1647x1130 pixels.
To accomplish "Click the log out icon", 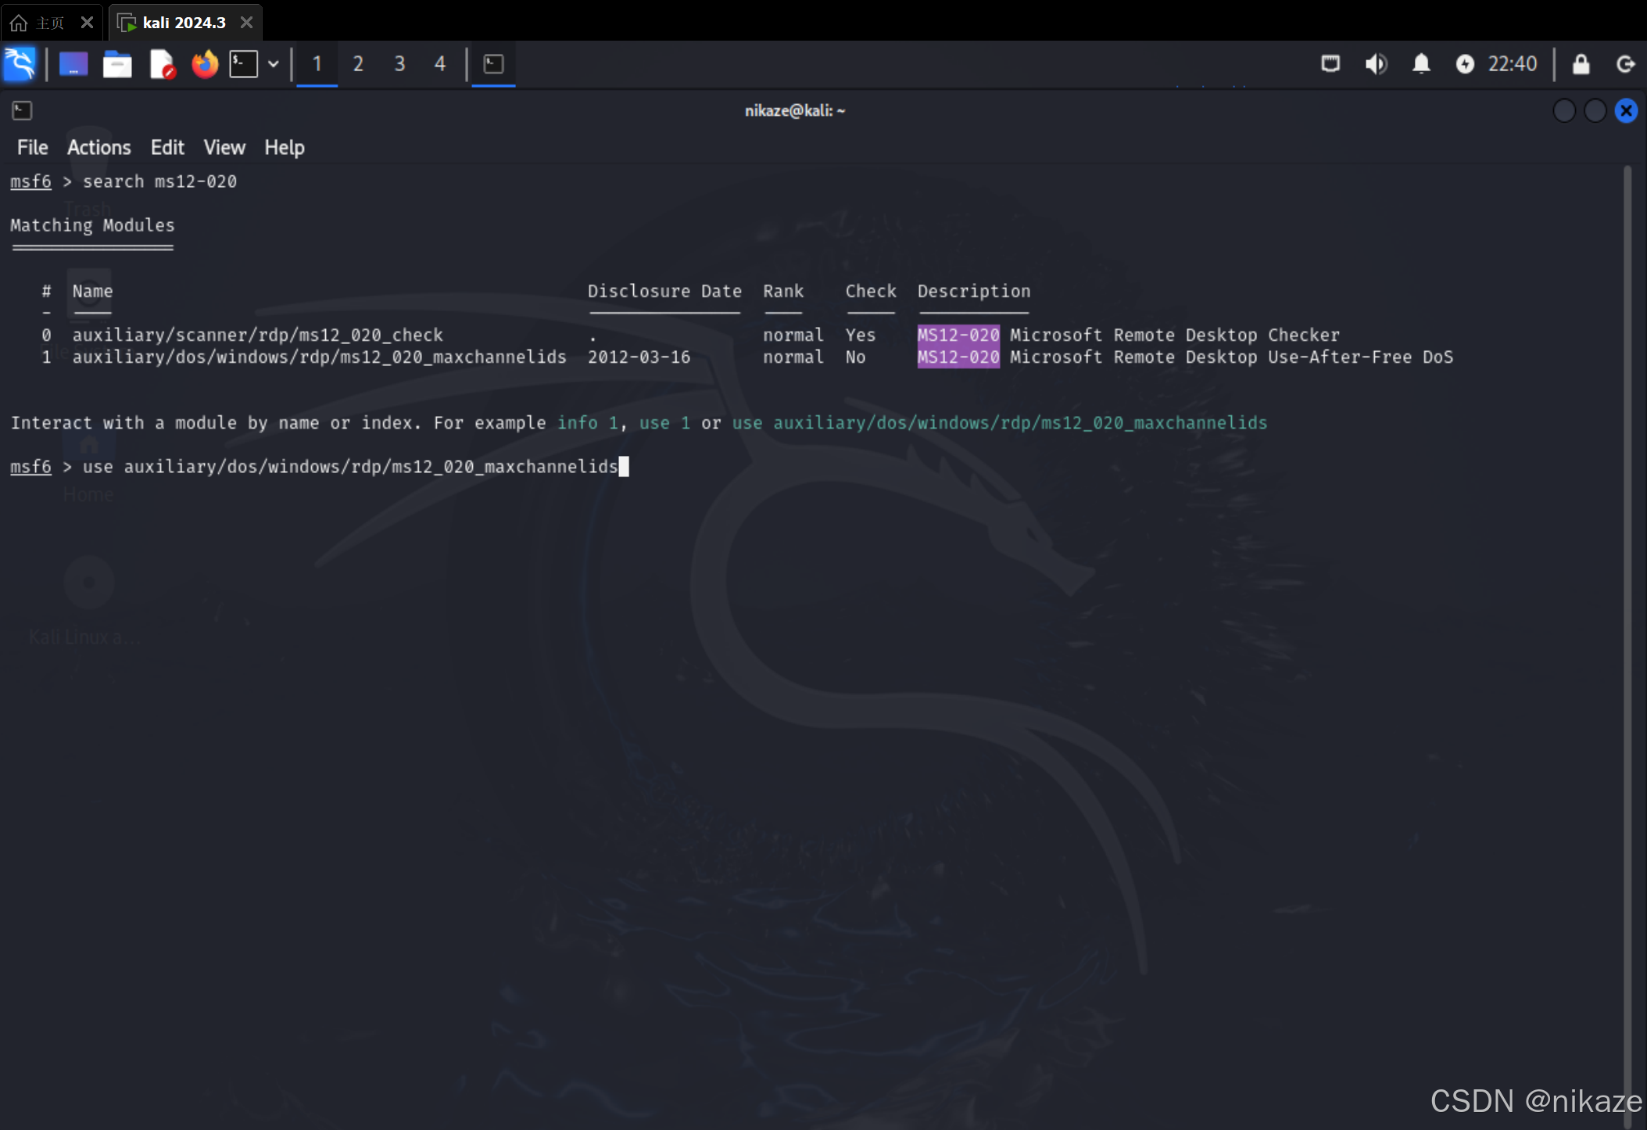I will (1625, 63).
